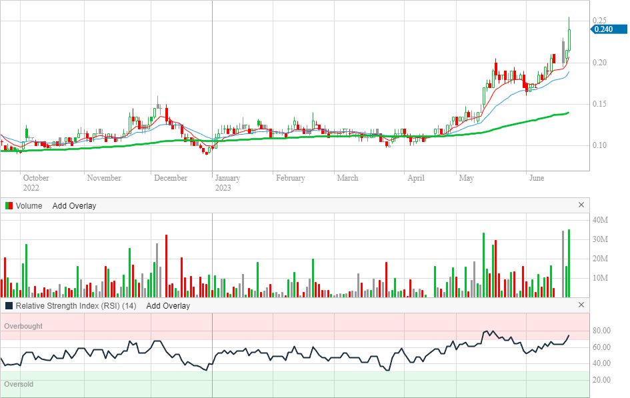The width and height of the screenshot is (630, 398).
Task: Click the dark RSI indicator color icon
Action: (9, 306)
